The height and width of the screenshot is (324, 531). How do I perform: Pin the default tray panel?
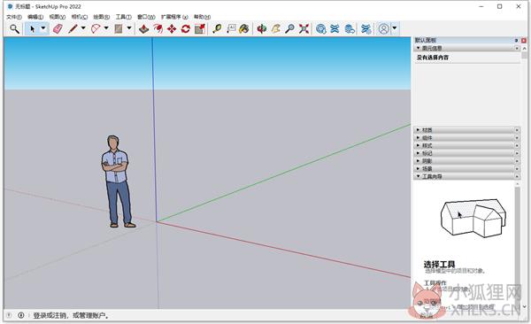click(x=517, y=41)
